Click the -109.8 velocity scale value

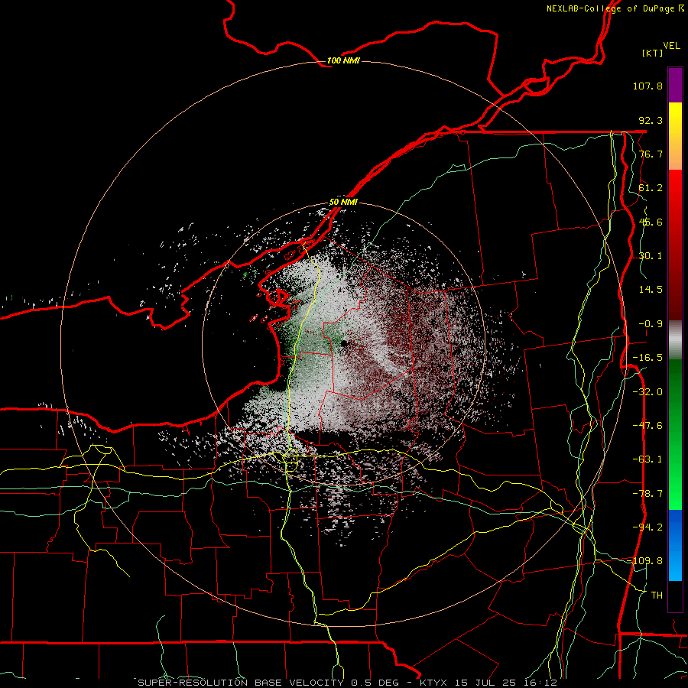(x=646, y=561)
